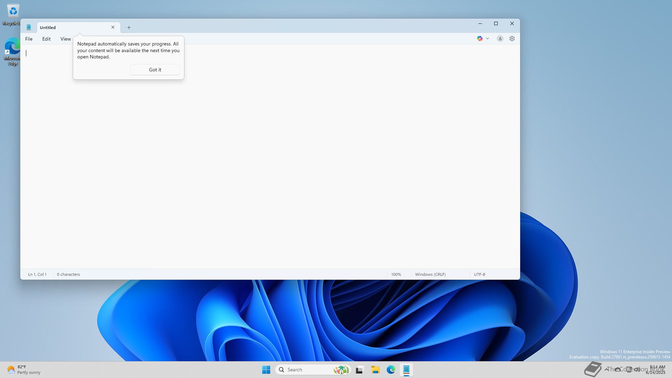Click Ln 1, Col 1 position indicator

coord(37,274)
